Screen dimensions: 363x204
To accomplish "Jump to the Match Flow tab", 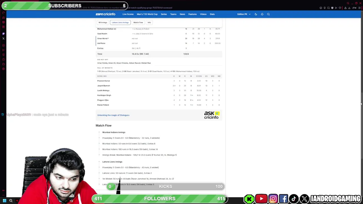I will 138,22.
